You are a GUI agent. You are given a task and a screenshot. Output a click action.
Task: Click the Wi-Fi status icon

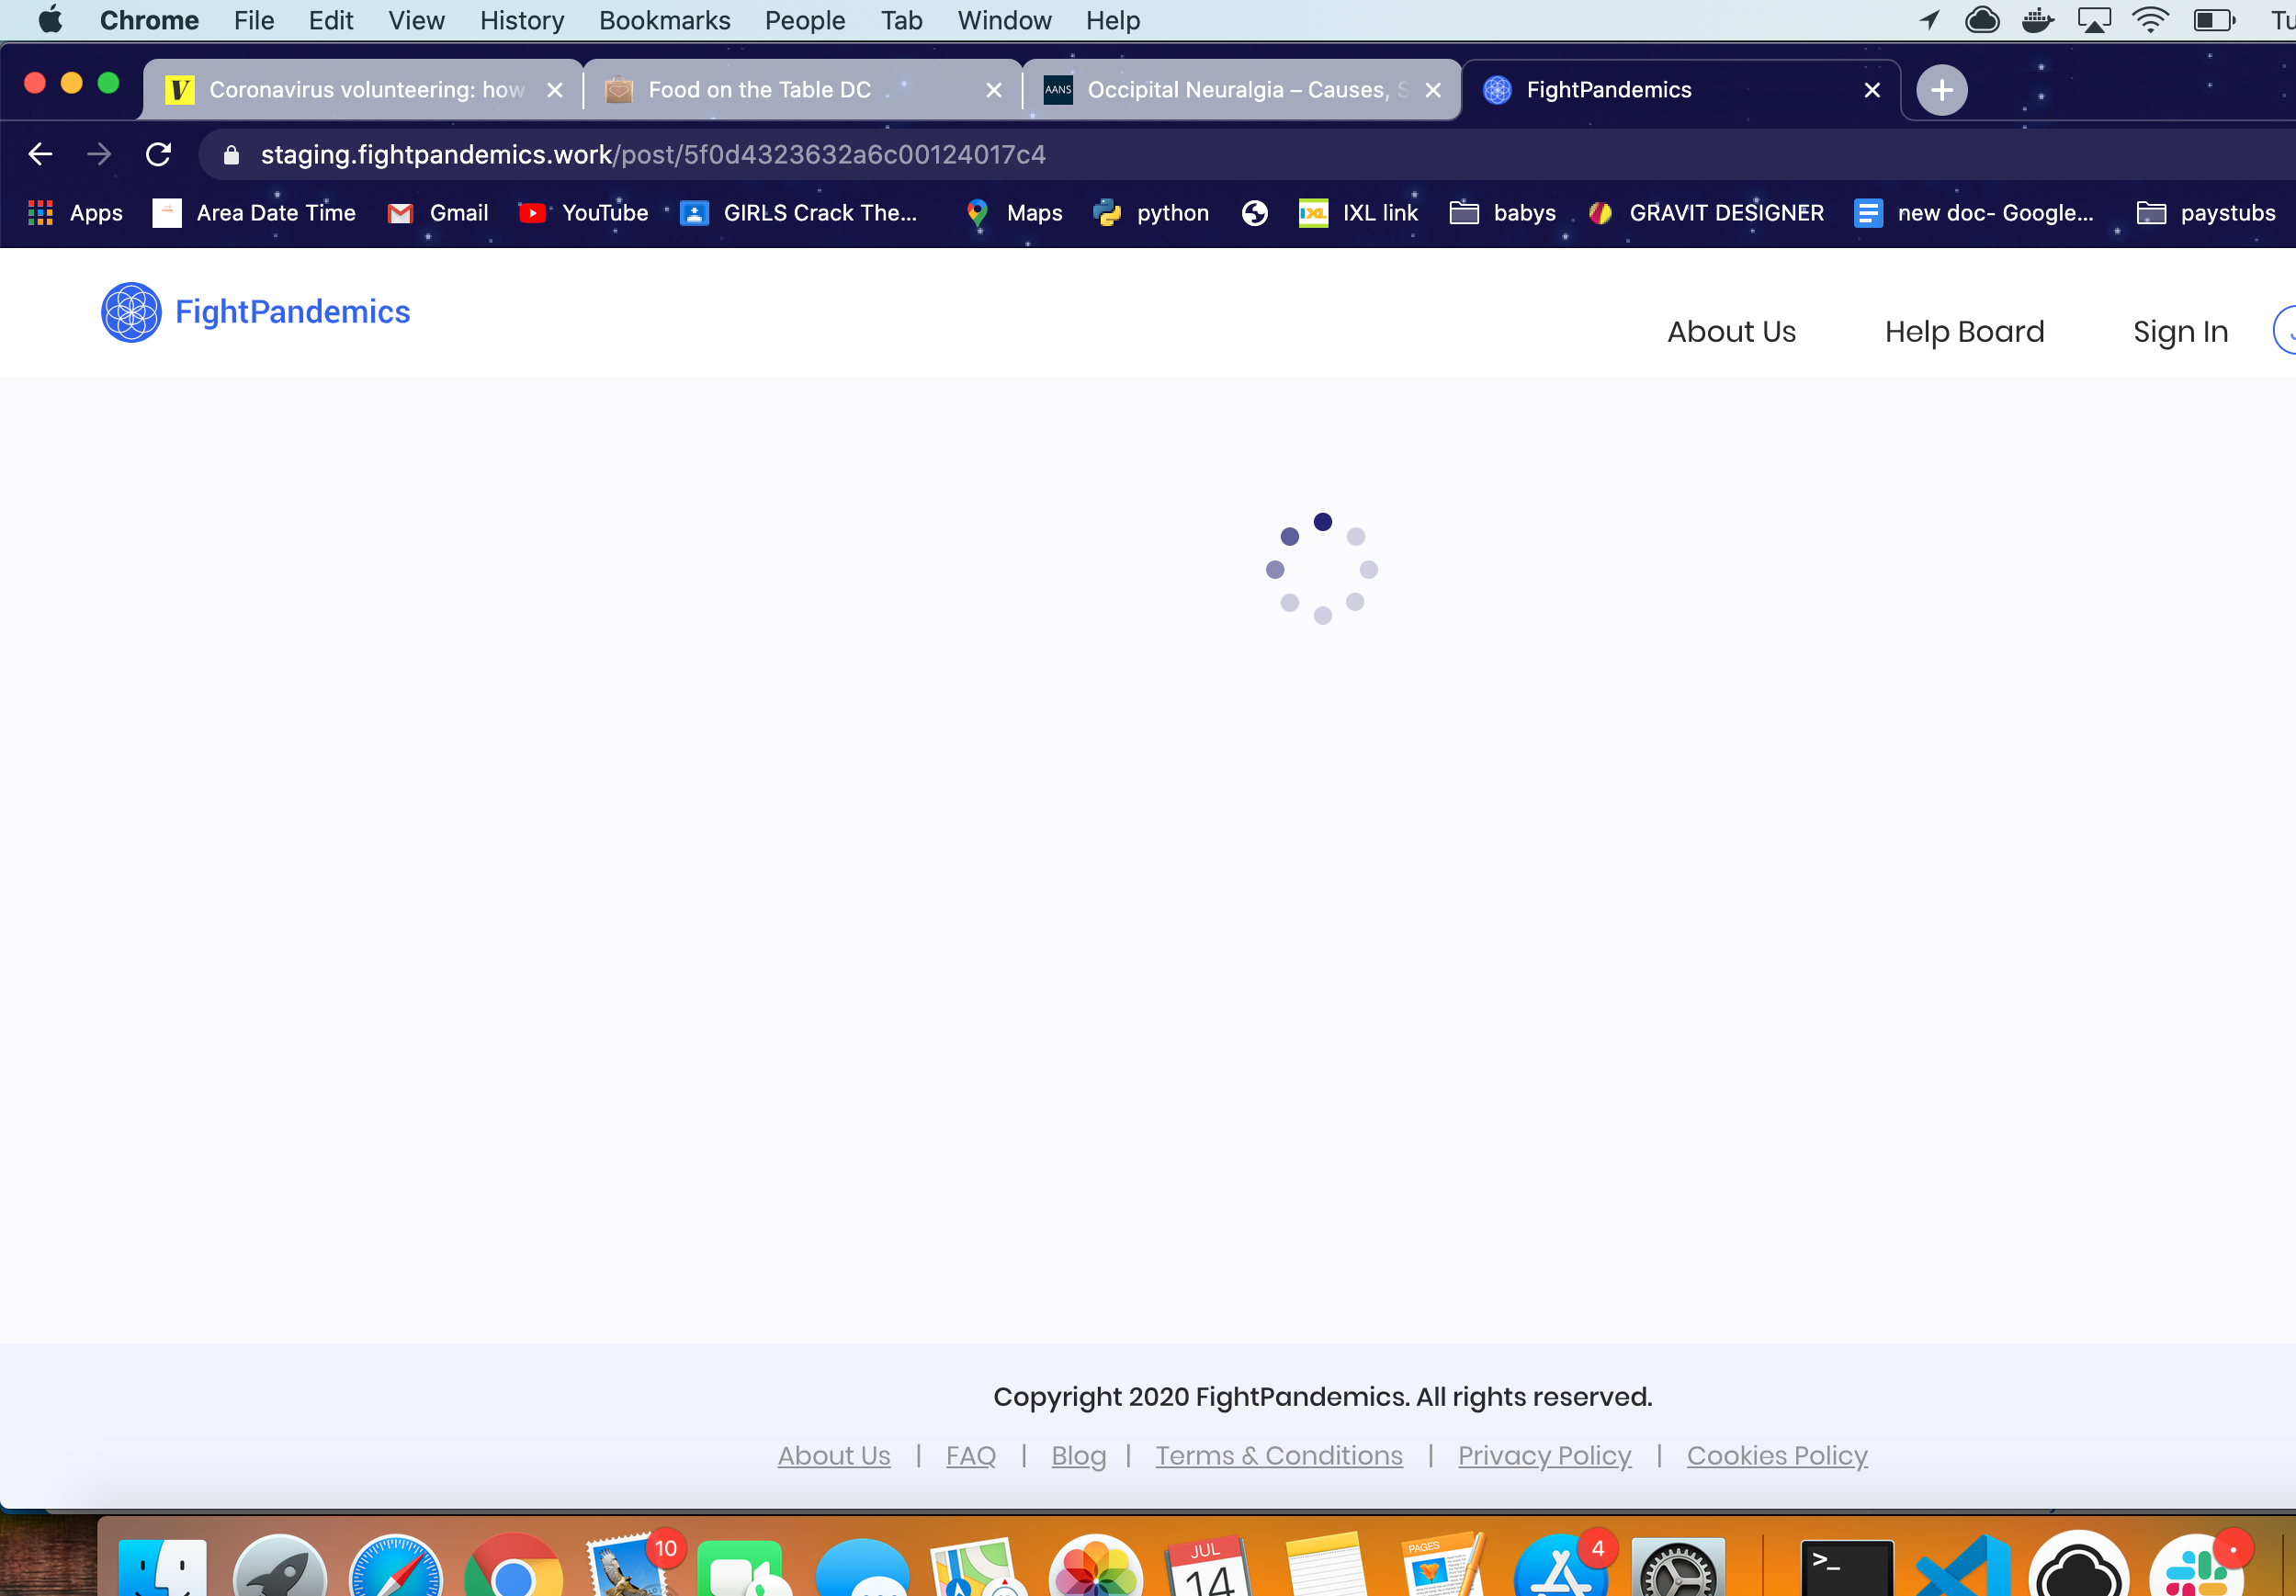tap(2150, 20)
